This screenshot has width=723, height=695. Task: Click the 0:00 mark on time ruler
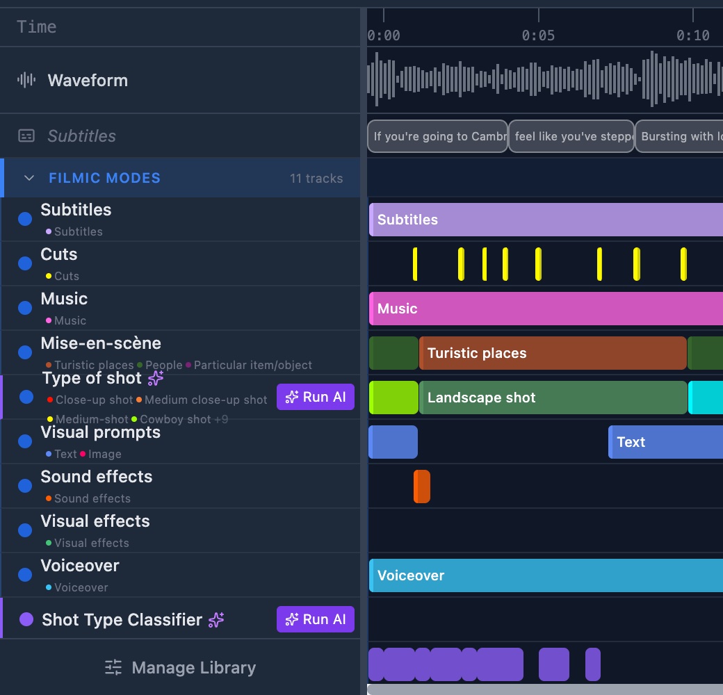coord(384,35)
